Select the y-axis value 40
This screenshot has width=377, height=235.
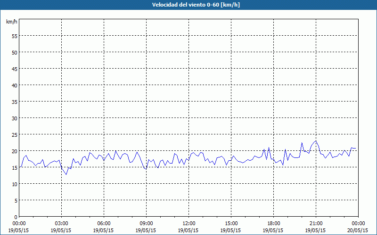(x=15, y=86)
